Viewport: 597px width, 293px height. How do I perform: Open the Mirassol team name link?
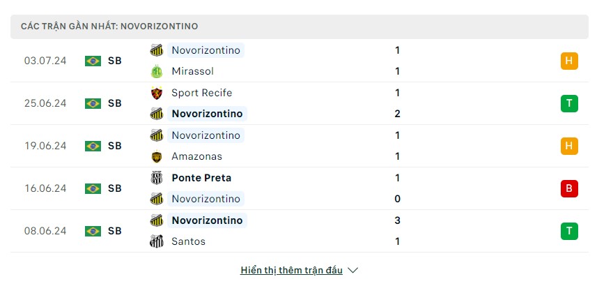pos(193,71)
